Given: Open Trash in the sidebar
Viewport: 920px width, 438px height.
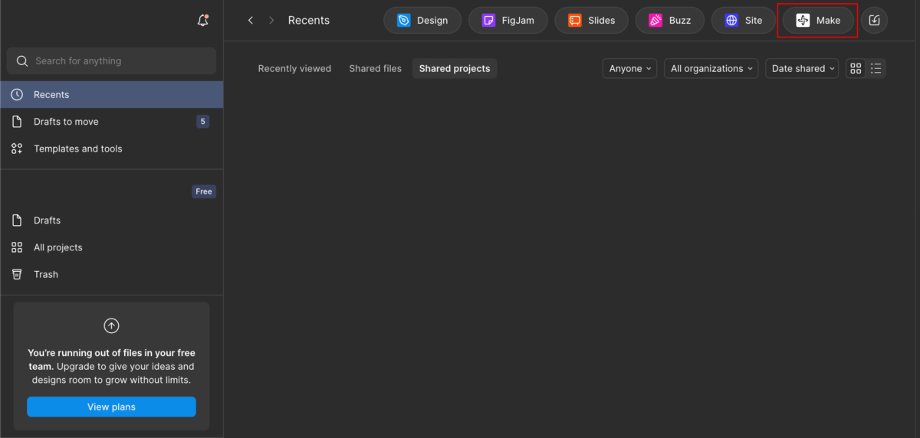Looking at the screenshot, I should [46, 274].
